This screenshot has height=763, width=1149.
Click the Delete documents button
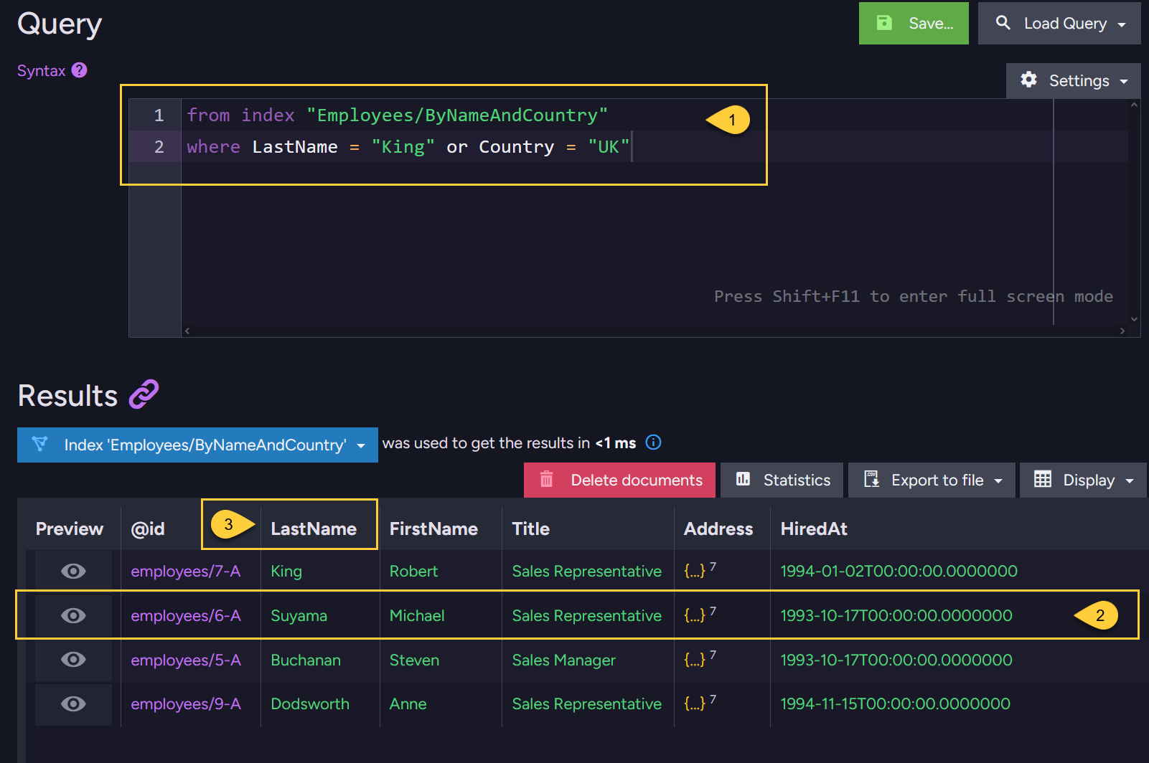pyautogui.click(x=619, y=480)
